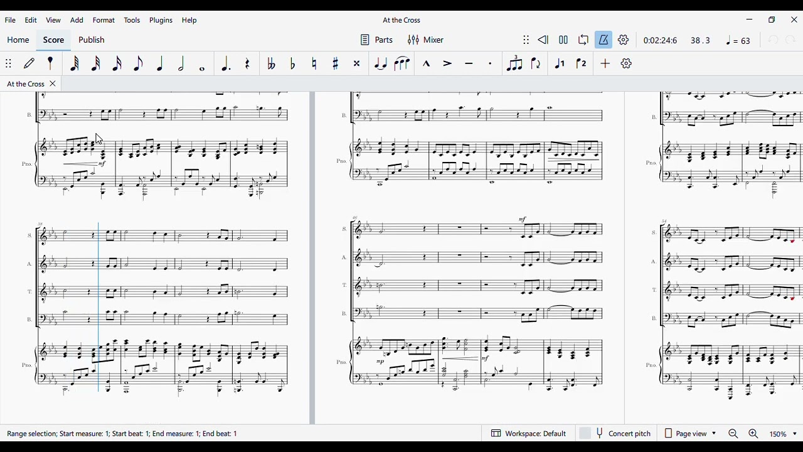
Task: Toggle input by duration mode icon
Action: 51,63
